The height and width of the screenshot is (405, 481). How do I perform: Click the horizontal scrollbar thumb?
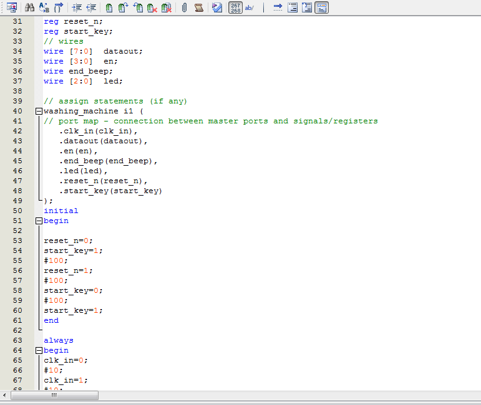pyautogui.click(x=54, y=395)
